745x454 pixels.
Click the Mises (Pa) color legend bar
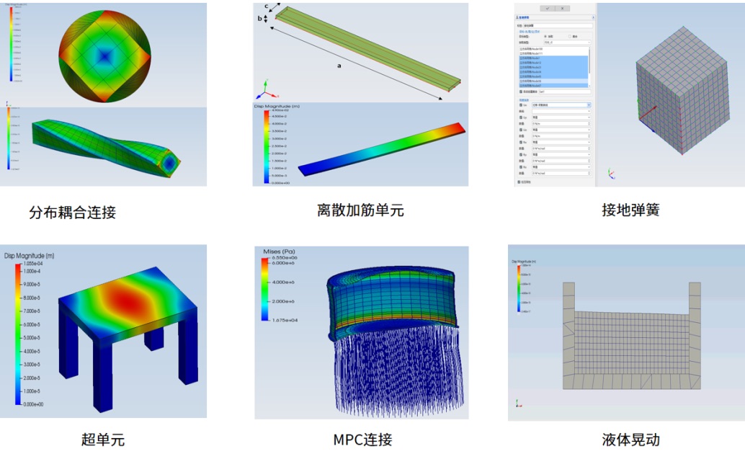click(265, 288)
